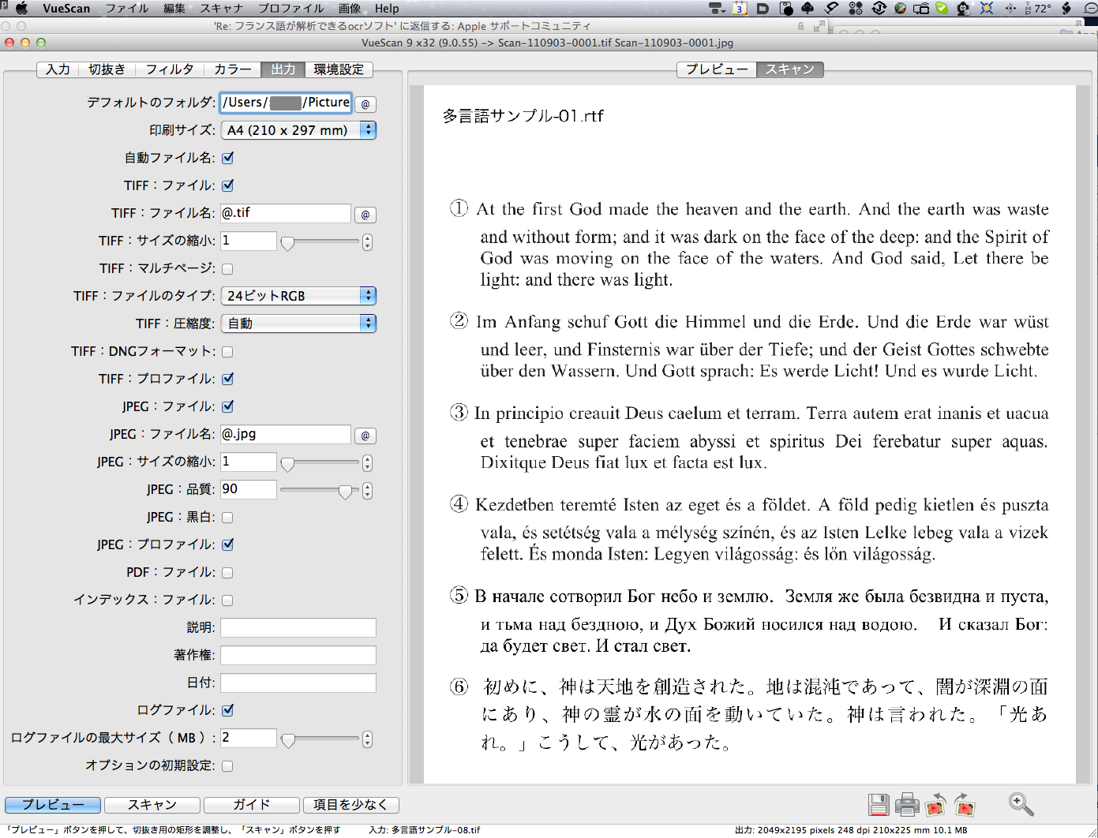Toggle the JPEG：プロファイル checkbox
The height and width of the screenshot is (838, 1098).
228,544
